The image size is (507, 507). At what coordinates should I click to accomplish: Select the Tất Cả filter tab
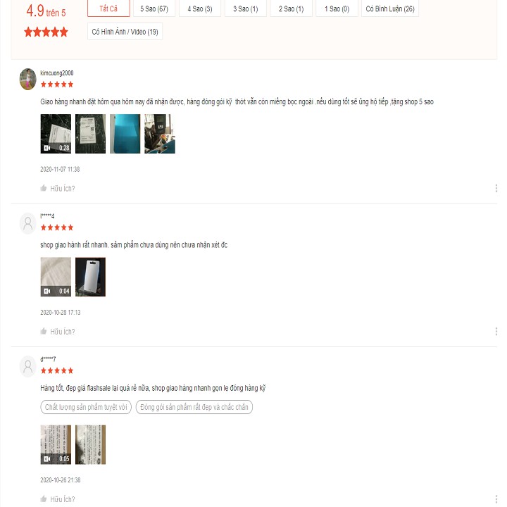(108, 8)
